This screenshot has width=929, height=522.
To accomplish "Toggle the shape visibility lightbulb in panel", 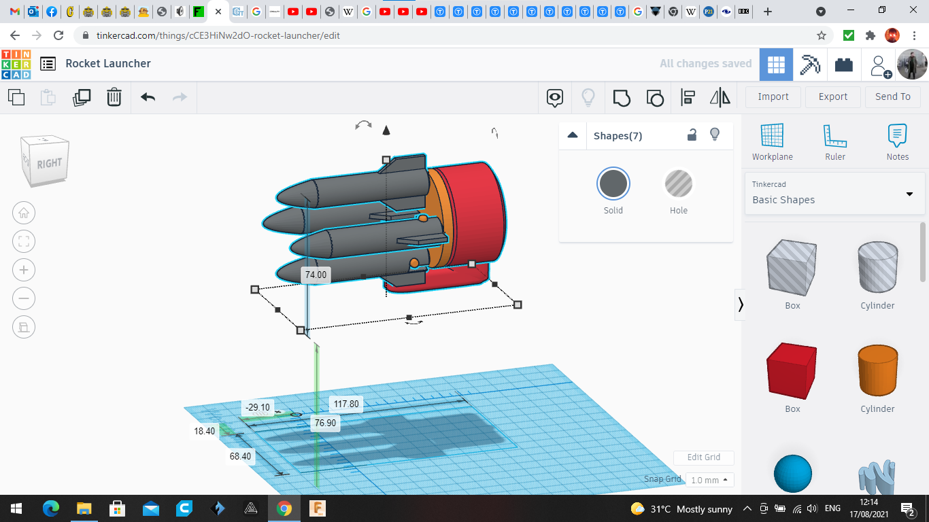I will coord(715,135).
